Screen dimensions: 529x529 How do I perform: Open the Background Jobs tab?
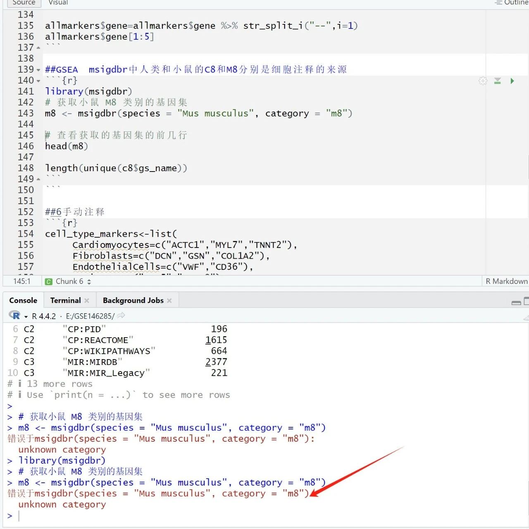(133, 300)
